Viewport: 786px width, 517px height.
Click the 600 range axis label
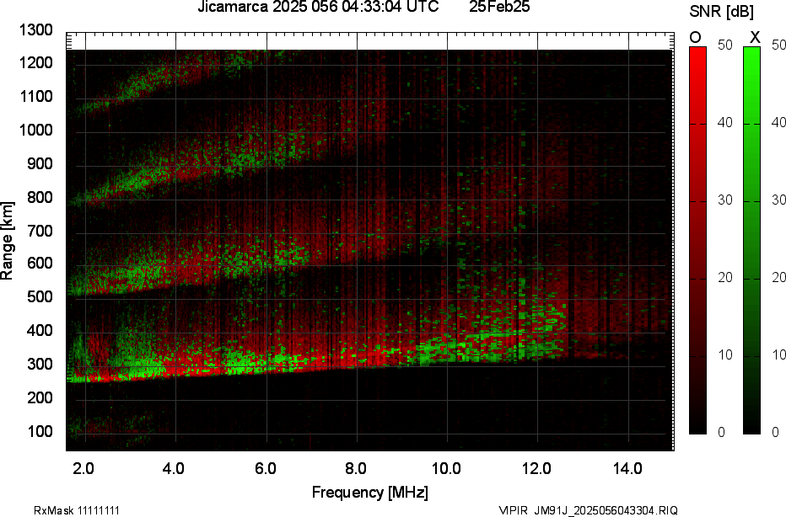click(39, 264)
